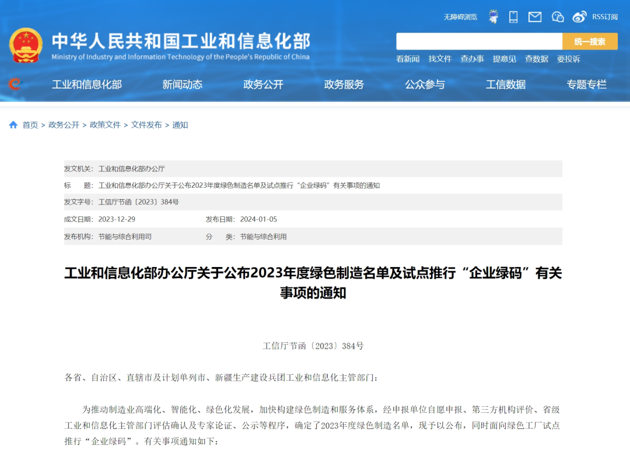Click 发布机构 value 节能与综合利用司

tap(125, 237)
